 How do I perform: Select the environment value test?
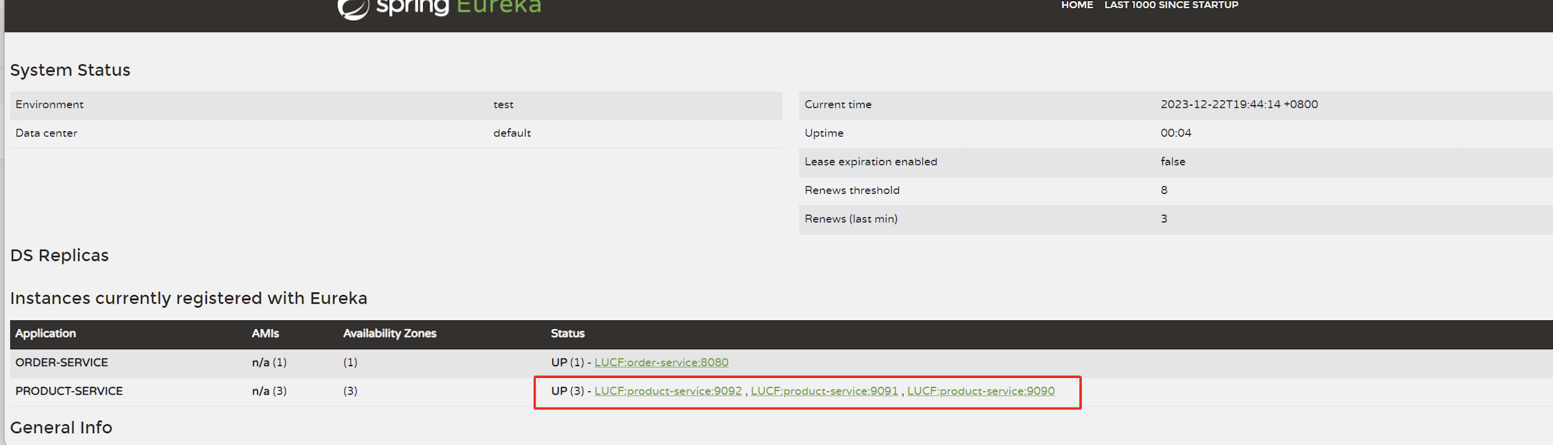click(x=503, y=105)
